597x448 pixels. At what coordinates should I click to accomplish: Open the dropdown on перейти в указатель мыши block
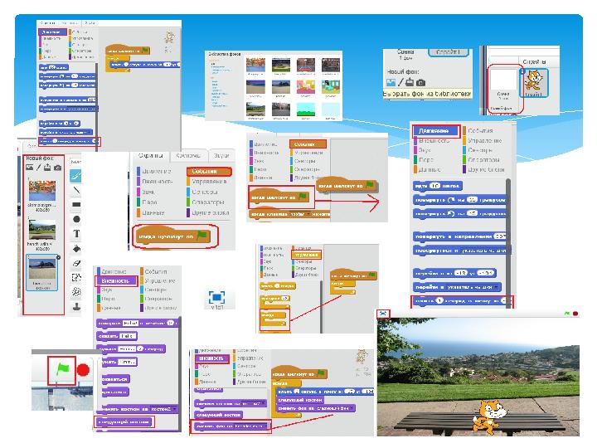point(496,287)
